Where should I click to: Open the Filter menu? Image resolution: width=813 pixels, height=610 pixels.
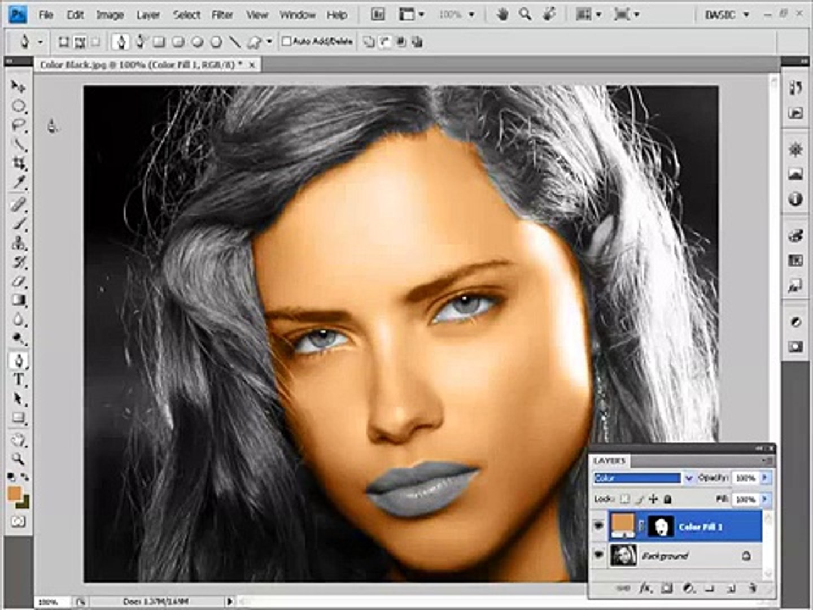coord(222,15)
